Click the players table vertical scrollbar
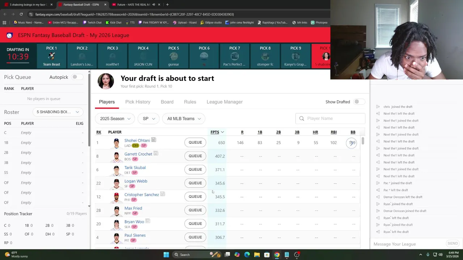Image resolution: width=463 pixels, height=260 pixels. pyautogui.click(x=362, y=141)
